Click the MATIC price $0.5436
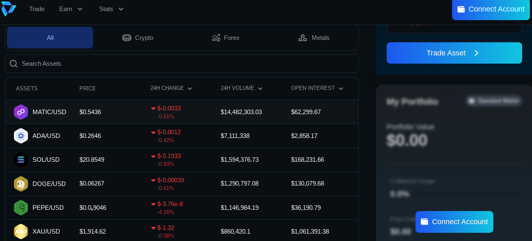This screenshot has width=532, height=241. click(x=90, y=112)
